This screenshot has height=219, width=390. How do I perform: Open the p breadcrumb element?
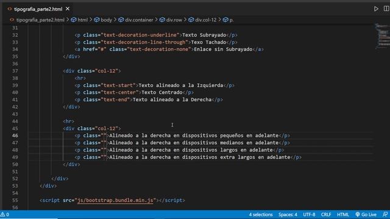pos(231,20)
